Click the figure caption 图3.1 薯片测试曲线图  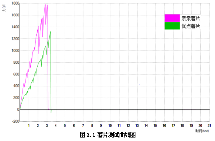tap(107, 135)
